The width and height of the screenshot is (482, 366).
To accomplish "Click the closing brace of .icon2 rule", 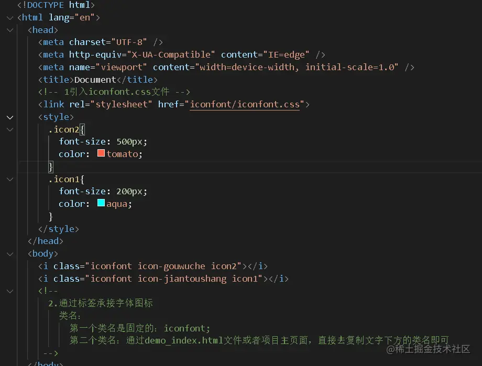I will coord(51,167).
